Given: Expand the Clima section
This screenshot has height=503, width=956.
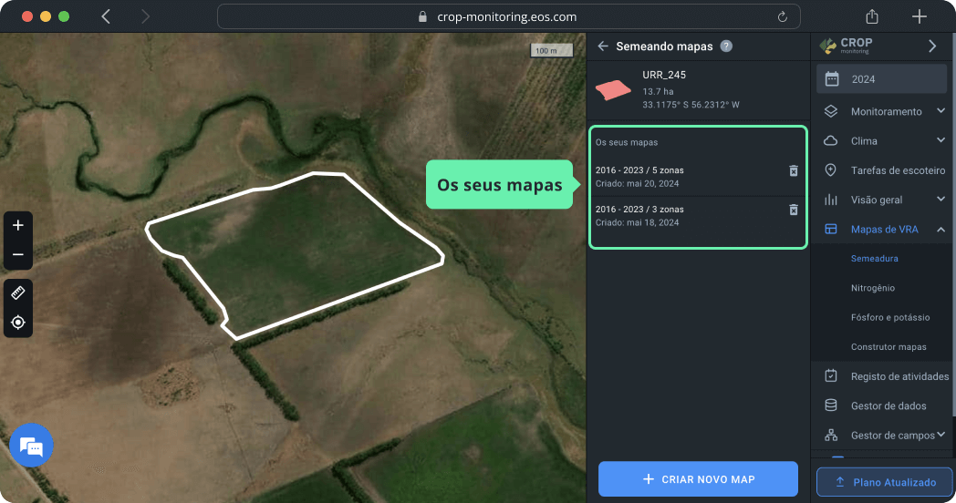Looking at the screenshot, I should [x=940, y=140].
